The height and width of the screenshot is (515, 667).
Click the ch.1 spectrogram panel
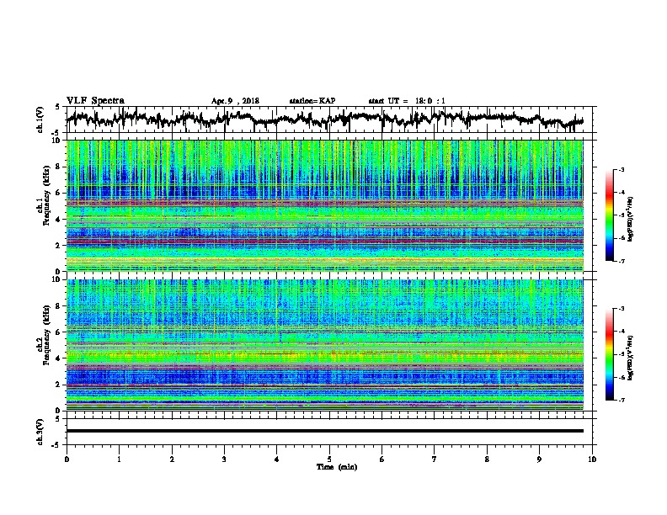[325, 205]
